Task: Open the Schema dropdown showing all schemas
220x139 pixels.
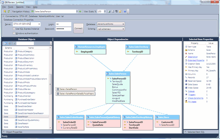Action: 111,29
